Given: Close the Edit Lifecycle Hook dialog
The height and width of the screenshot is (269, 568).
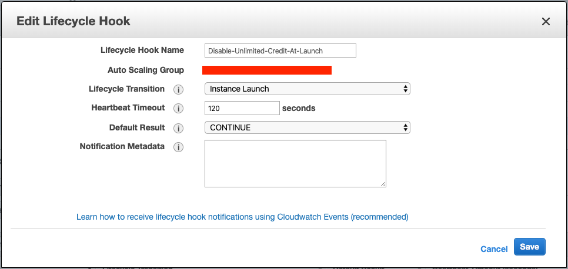Looking at the screenshot, I should point(546,21).
